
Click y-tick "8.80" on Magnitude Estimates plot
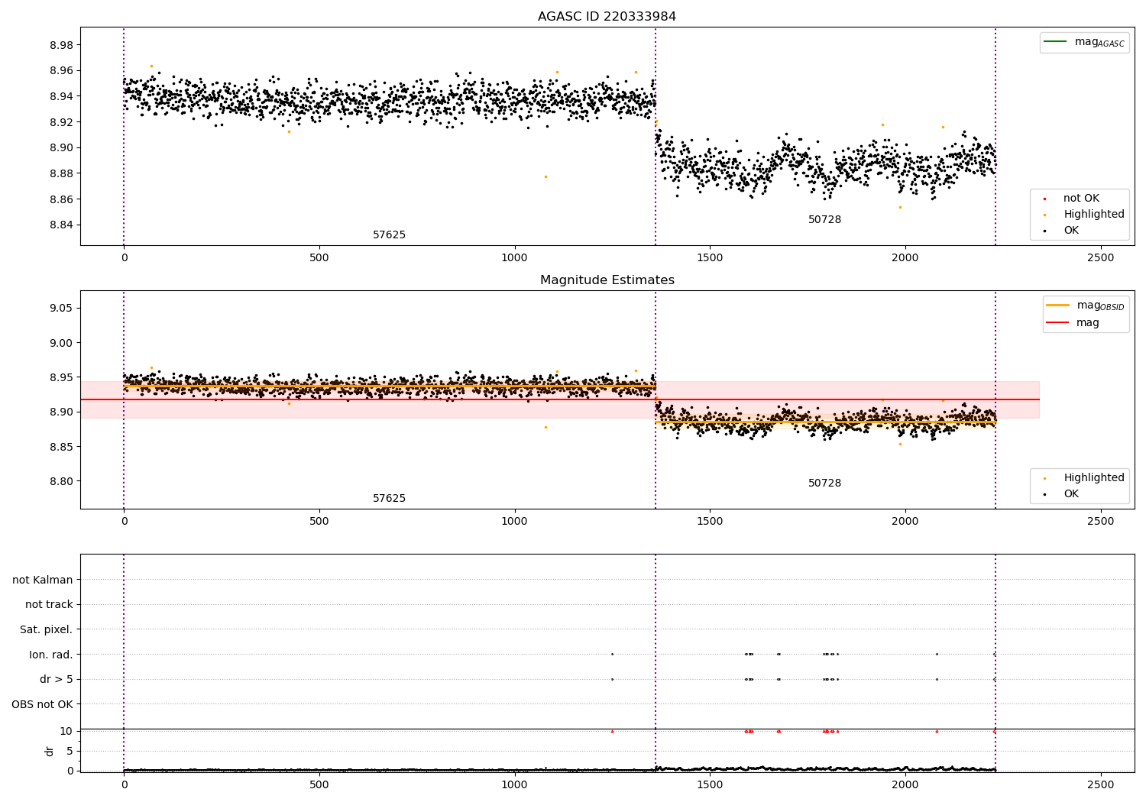tap(60, 481)
